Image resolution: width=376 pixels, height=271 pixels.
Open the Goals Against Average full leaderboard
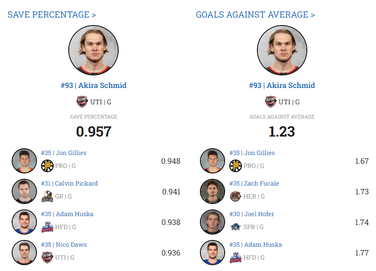(x=255, y=15)
